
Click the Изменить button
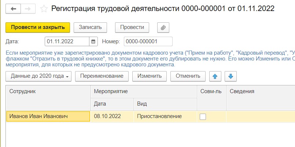pos(150,76)
